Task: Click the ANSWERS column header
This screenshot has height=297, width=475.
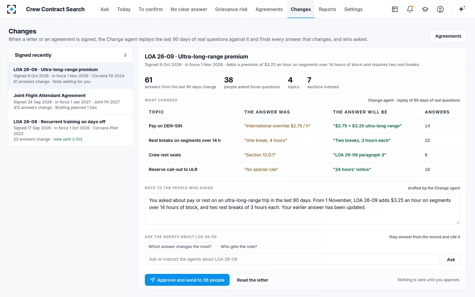Action: [x=437, y=112]
